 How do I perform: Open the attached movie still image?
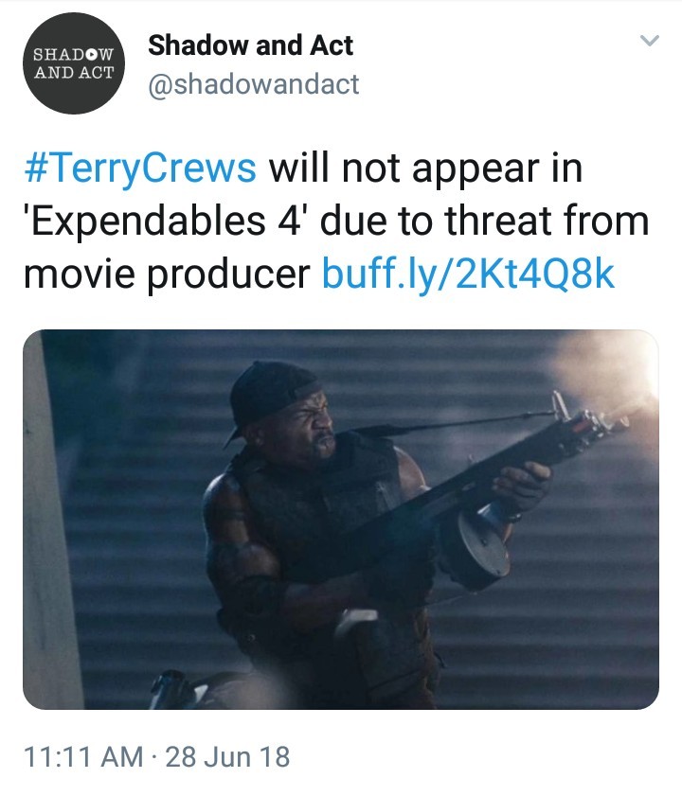pyautogui.click(x=341, y=520)
